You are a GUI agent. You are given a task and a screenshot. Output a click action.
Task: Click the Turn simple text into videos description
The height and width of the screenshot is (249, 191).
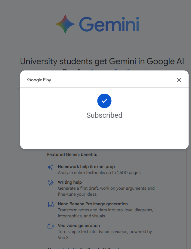[105, 235]
